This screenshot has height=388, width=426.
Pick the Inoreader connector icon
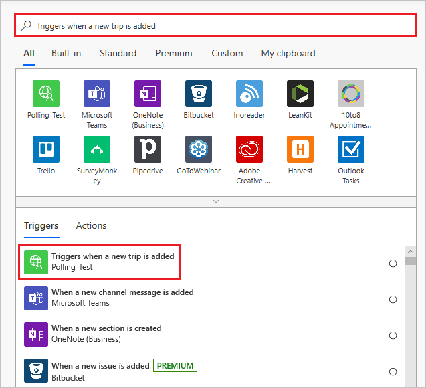249,94
